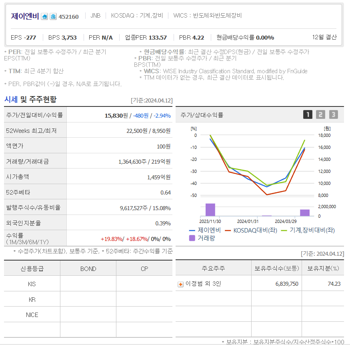Click 발행주식수/유동비율 row label

pyautogui.click(x=33, y=207)
